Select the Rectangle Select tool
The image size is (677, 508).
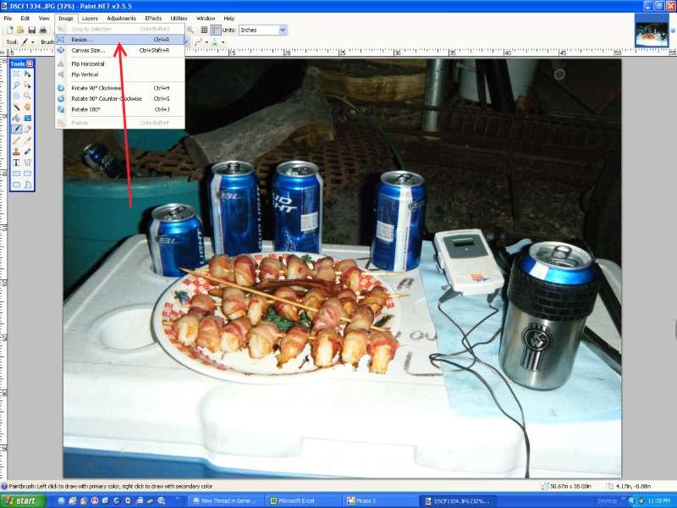17,75
